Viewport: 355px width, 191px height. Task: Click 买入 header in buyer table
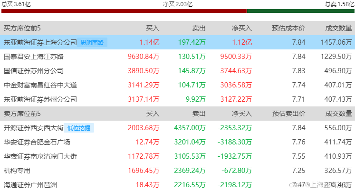click(x=153, y=28)
